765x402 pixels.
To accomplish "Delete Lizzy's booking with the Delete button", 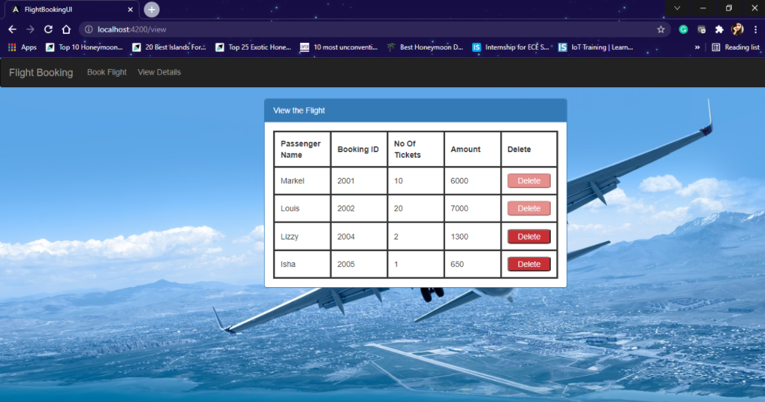I will point(529,236).
